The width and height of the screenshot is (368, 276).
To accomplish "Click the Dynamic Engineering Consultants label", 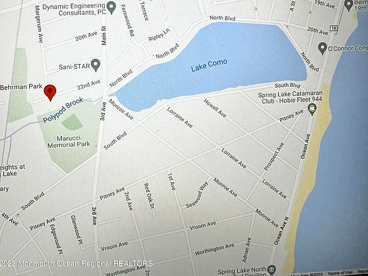I will tap(74, 10).
